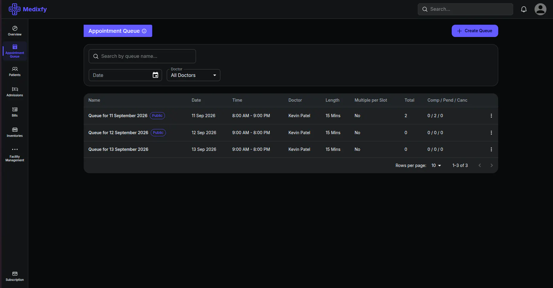Go to the Patients section
Viewport: 553px width, 288px height.
pyautogui.click(x=15, y=71)
